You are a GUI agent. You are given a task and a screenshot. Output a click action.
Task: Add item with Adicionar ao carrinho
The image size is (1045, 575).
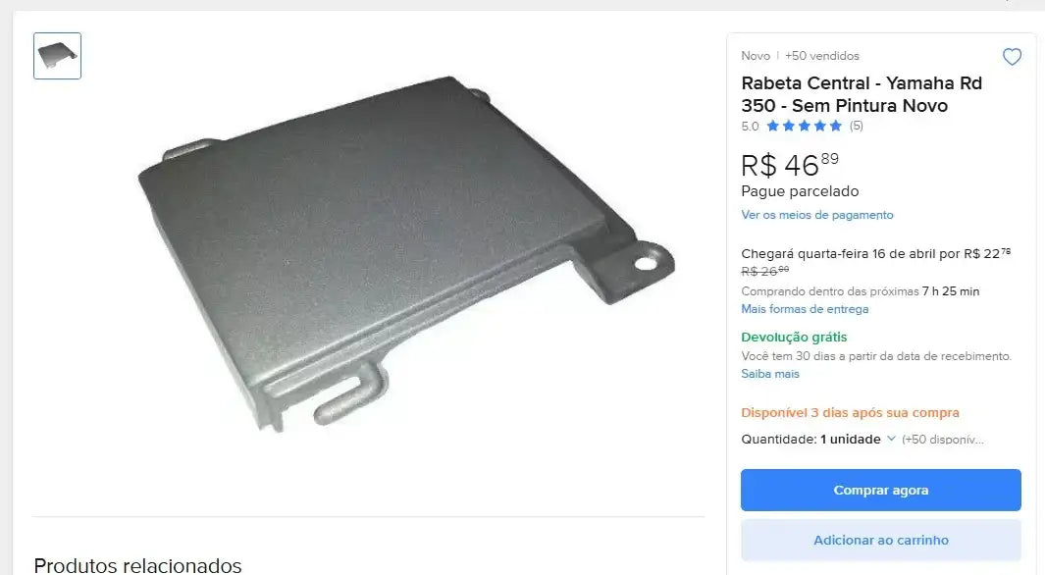point(880,540)
